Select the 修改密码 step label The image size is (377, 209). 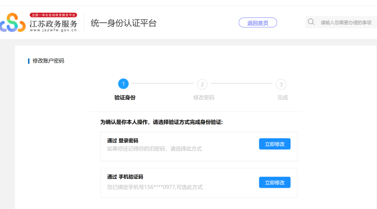204,98
